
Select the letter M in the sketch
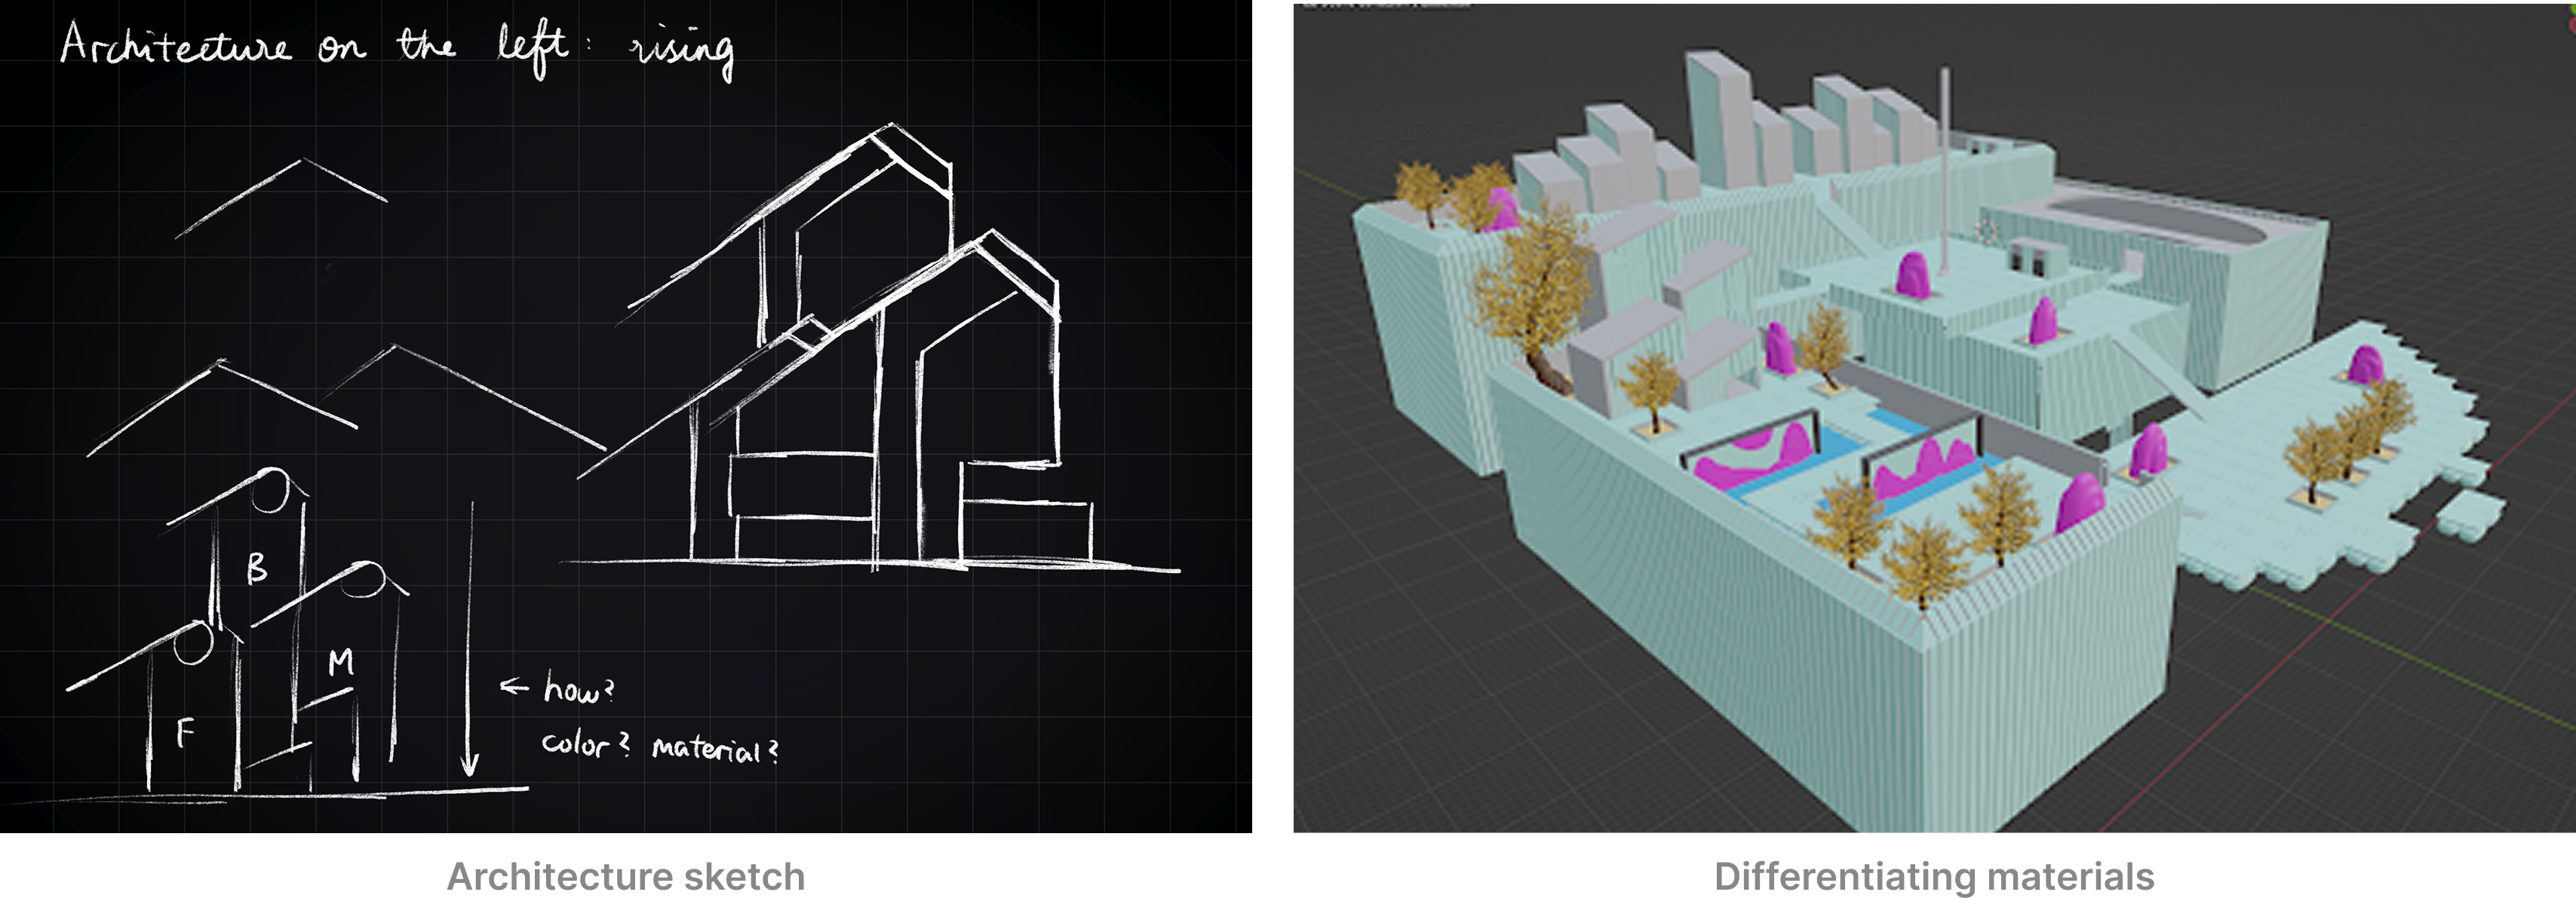[341, 662]
